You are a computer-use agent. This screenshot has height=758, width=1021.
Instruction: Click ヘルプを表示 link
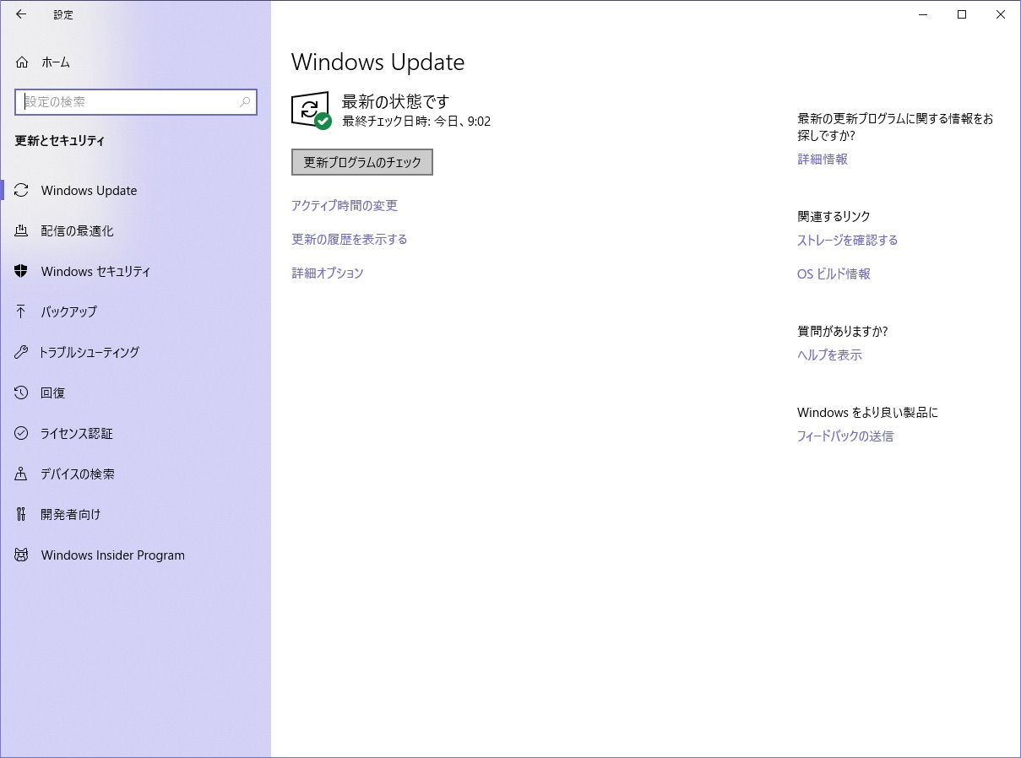click(x=829, y=355)
